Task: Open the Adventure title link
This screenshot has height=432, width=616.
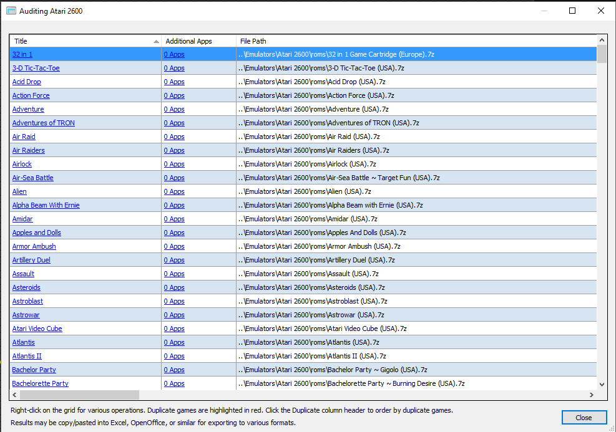Action: [28, 109]
